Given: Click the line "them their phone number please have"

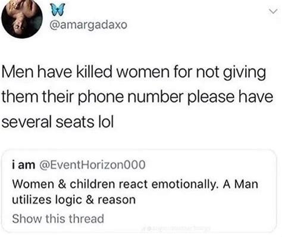Looking at the screenshot, I should pyautogui.click(x=137, y=97).
